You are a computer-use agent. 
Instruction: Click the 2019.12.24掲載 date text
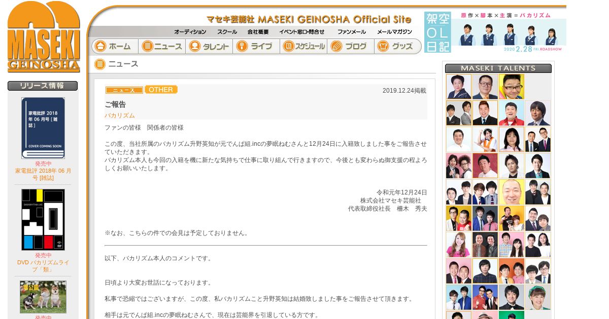coord(404,91)
